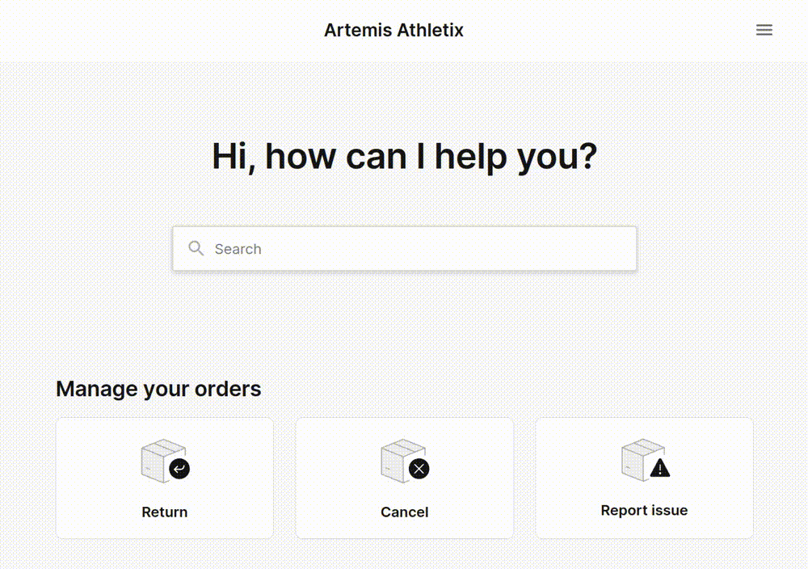Image resolution: width=808 pixels, height=569 pixels.
Task: Open the hamburger menu icon
Action: pos(764,30)
